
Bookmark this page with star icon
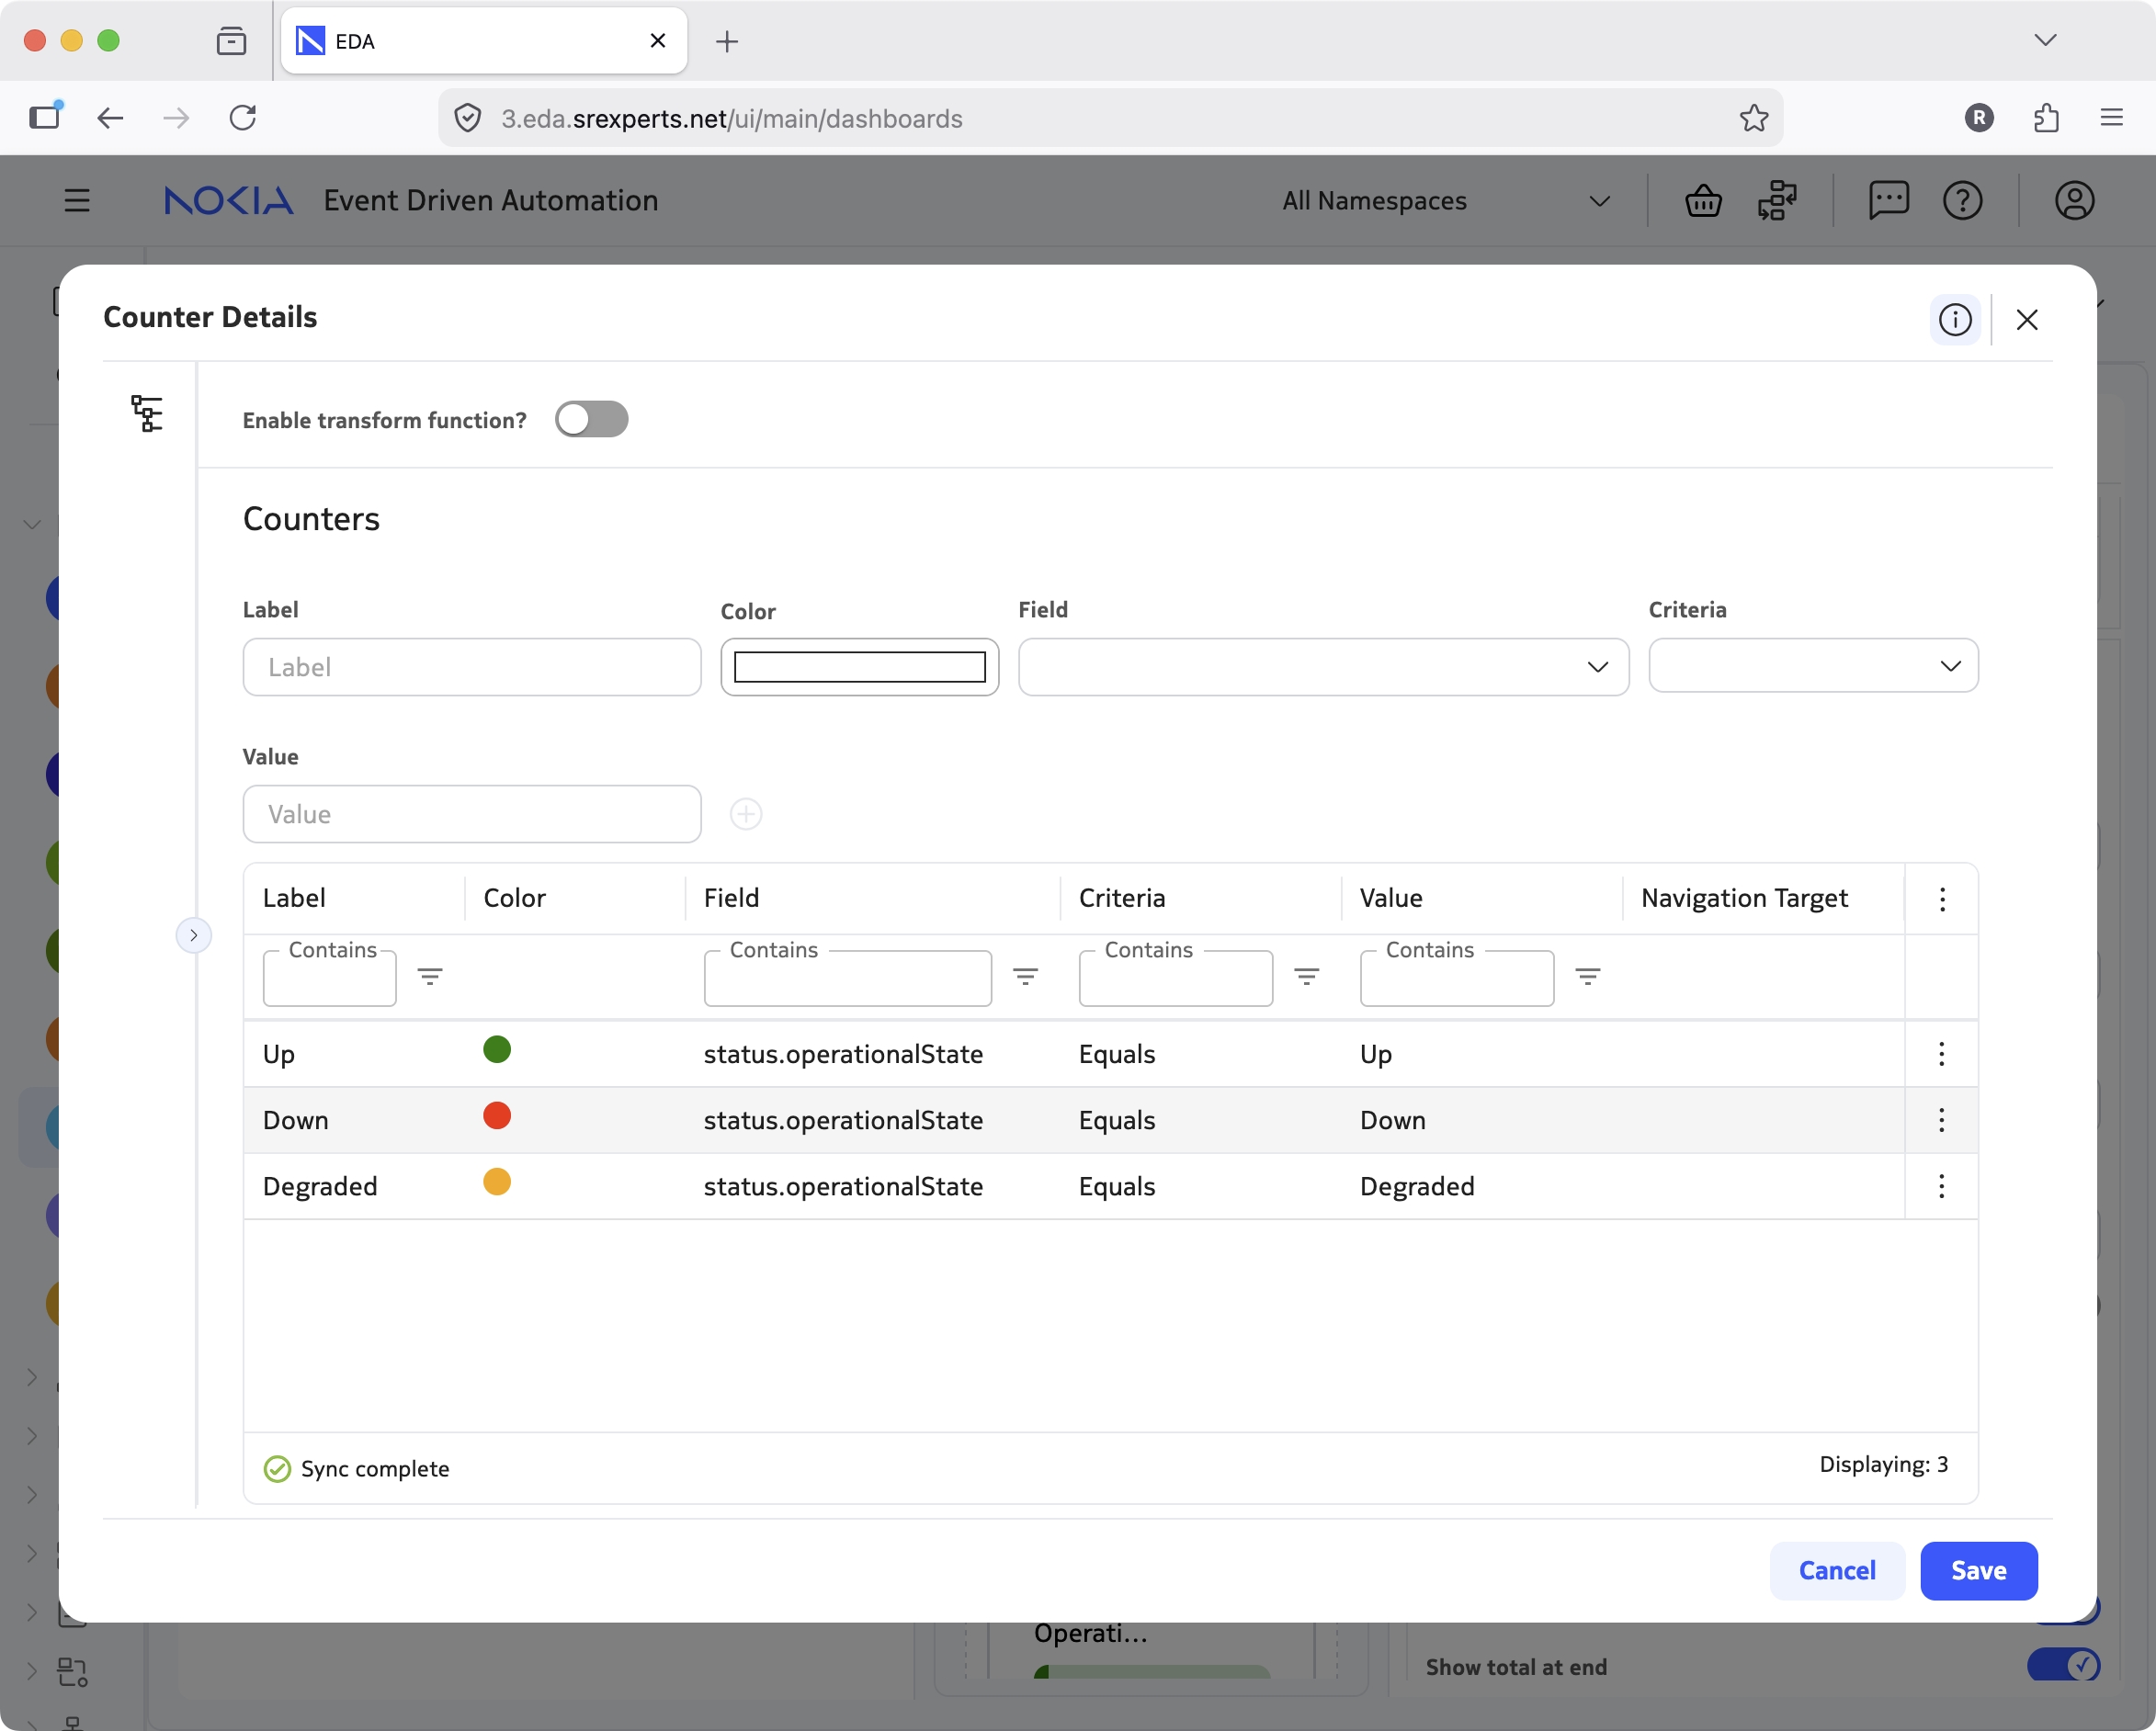pos(1753,118)
